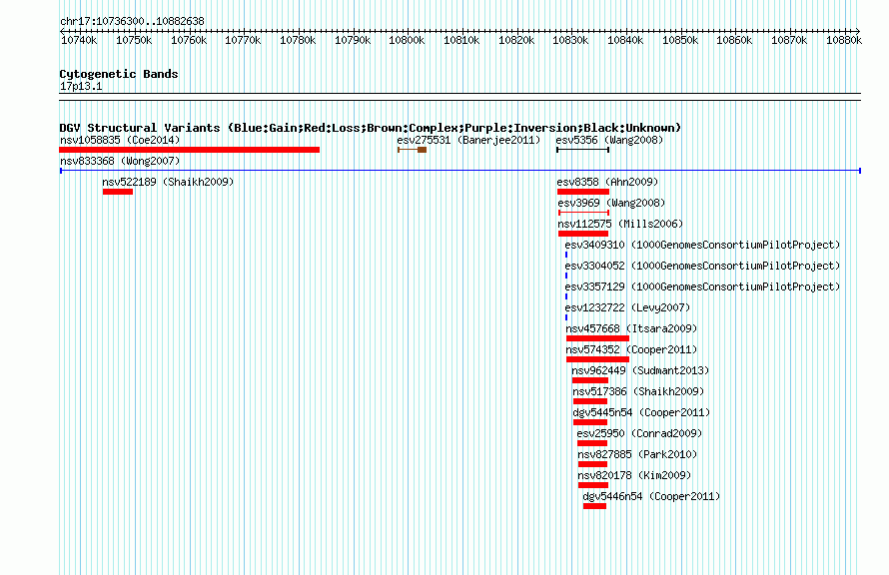The width and height of the screenshot is (889, 575).
Task: Click the 10750k ruler tick label
Action: (x=134, y=40)
